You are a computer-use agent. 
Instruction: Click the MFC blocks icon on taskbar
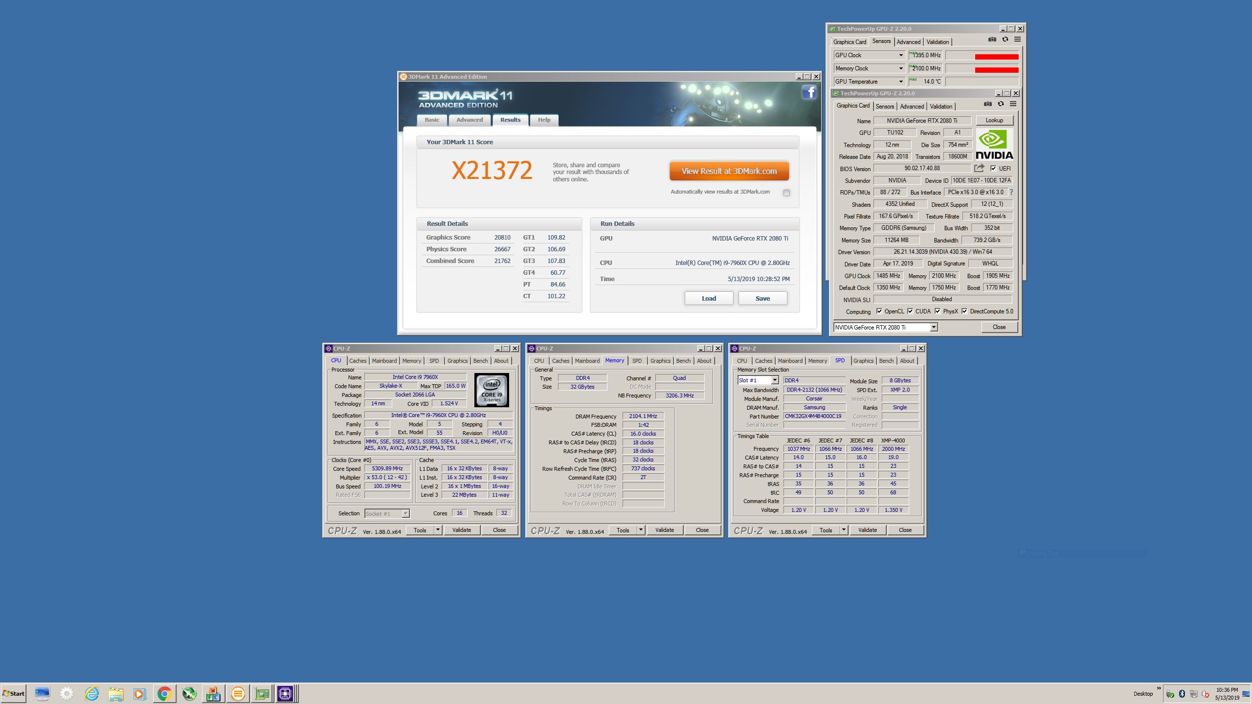coord(213,693)
